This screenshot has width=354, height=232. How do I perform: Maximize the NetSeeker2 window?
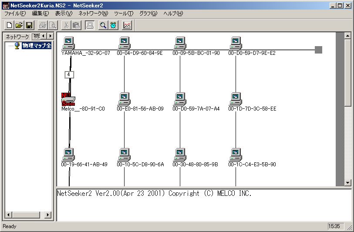click(x=340, y=6)
